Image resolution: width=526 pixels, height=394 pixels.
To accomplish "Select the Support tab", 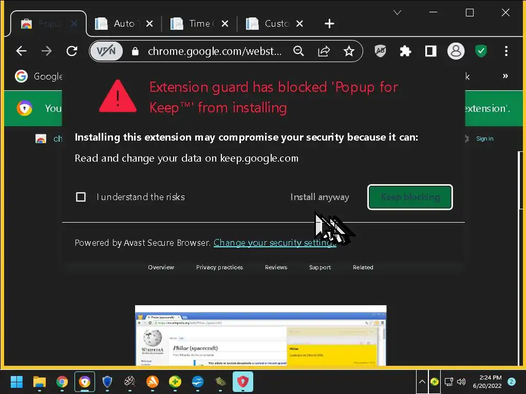I will pos(320,267).
